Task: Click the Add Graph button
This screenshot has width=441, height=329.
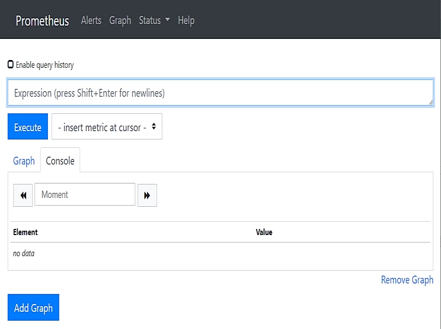Action: click(x=33, y=308)
